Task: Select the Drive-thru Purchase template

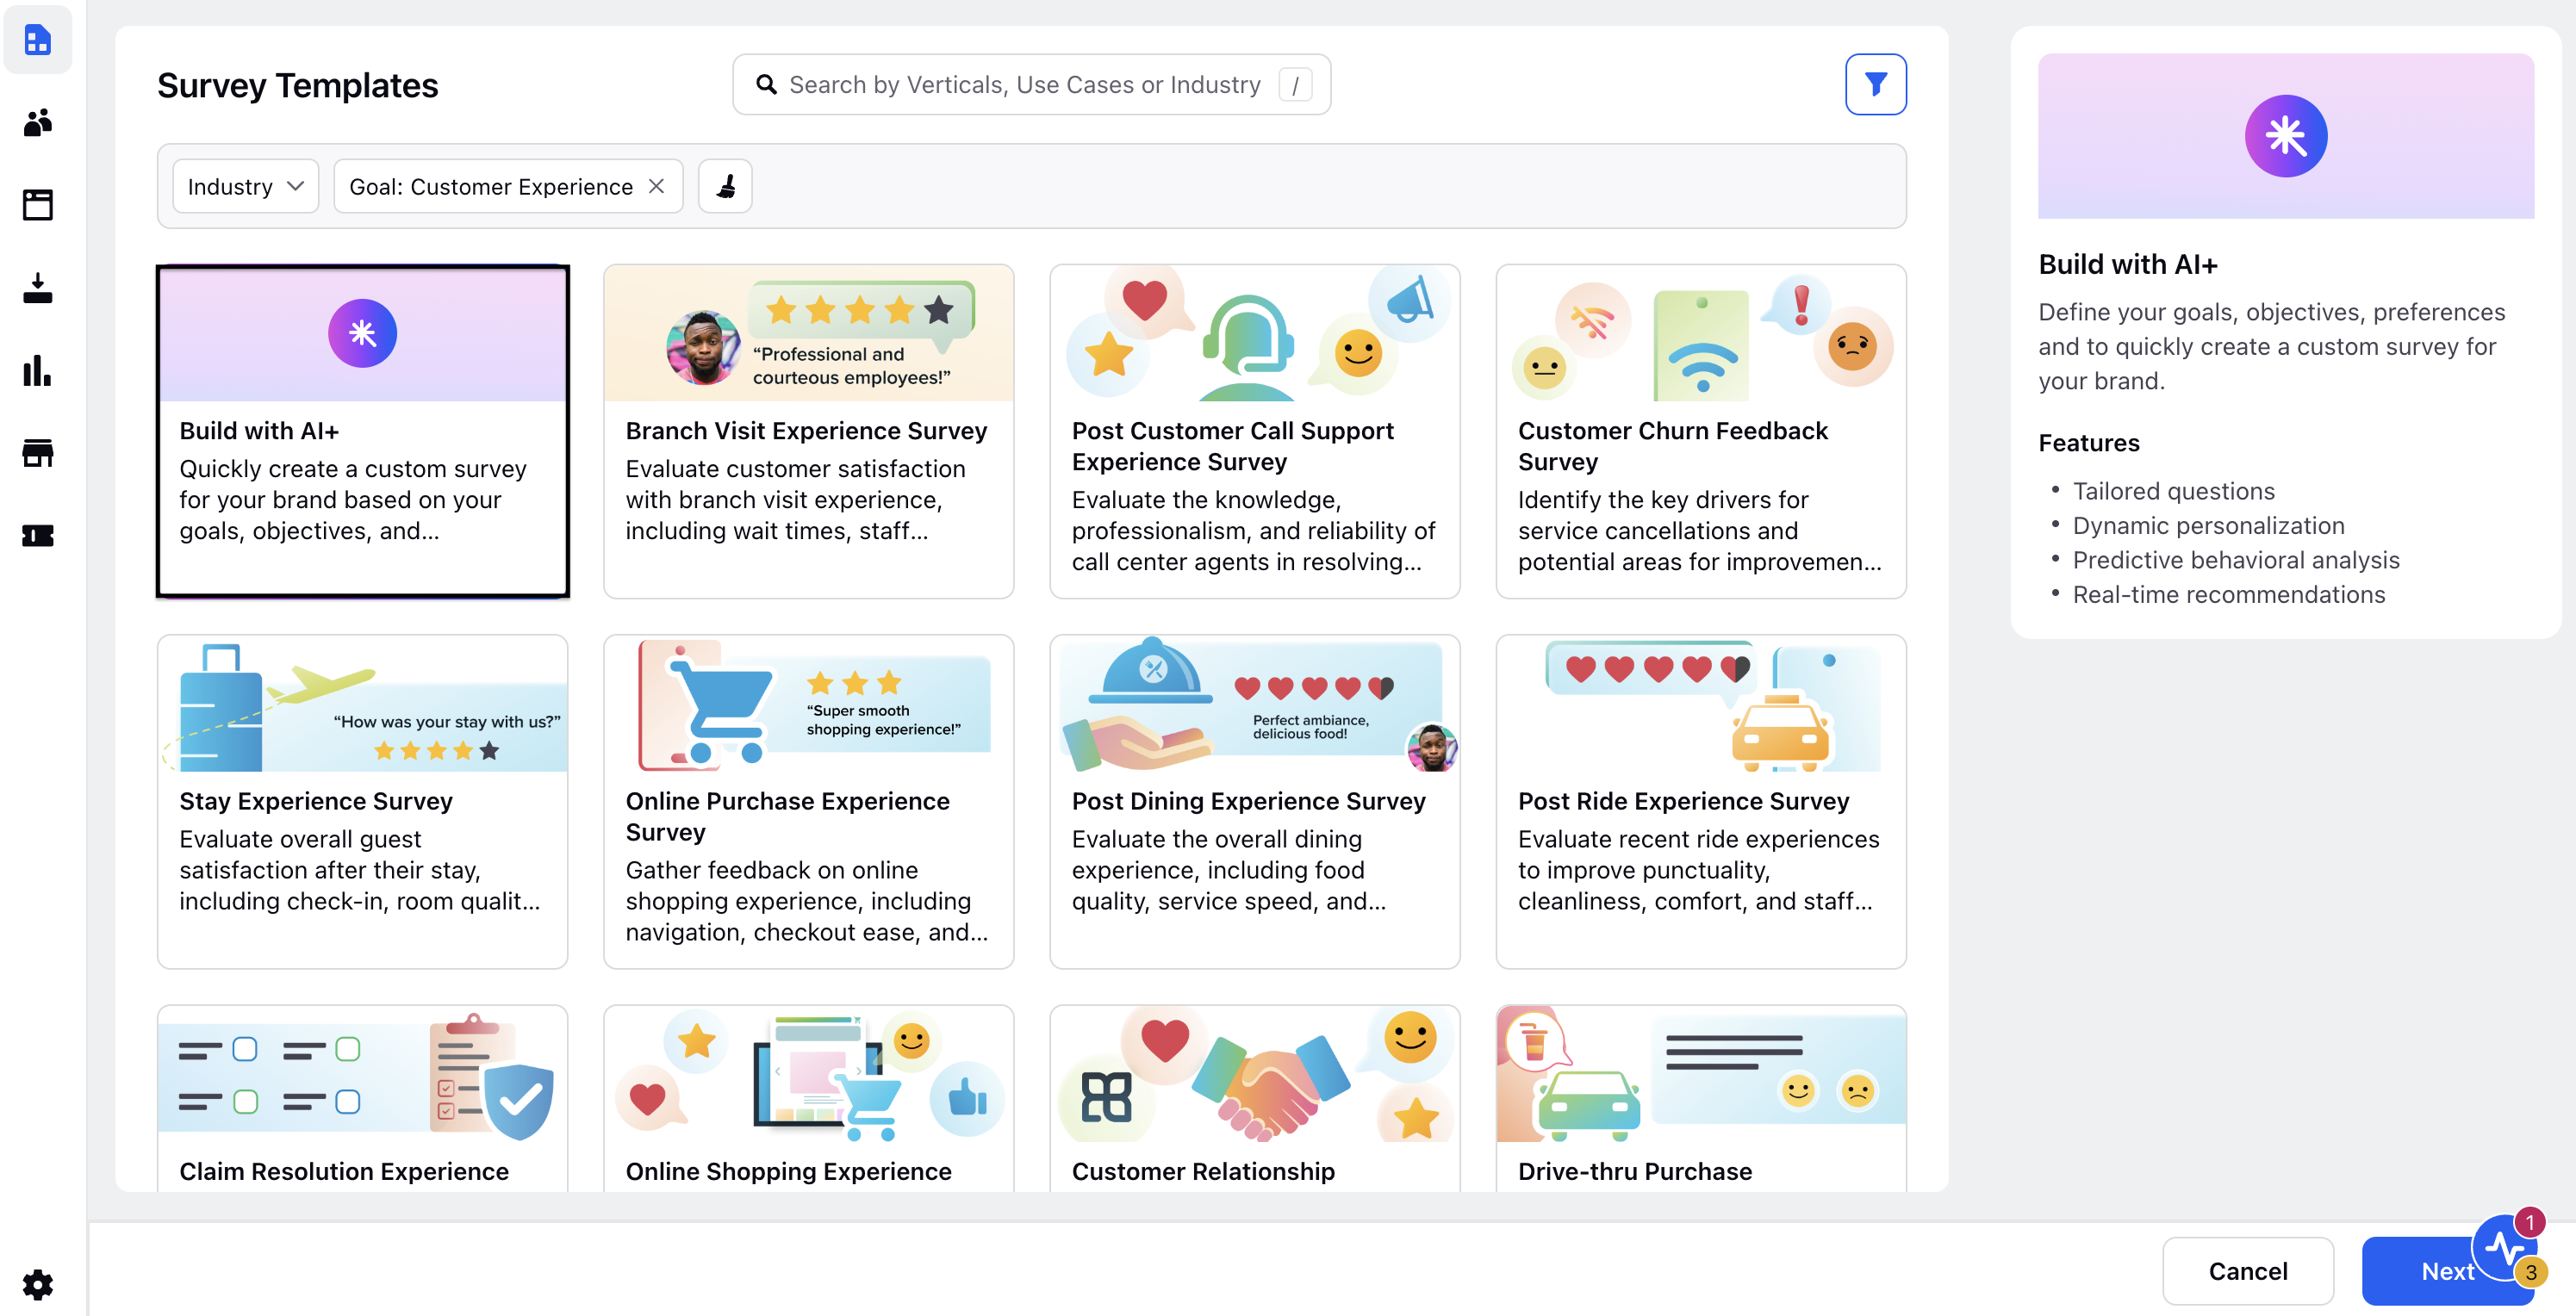Action: pos(1700,1098)
